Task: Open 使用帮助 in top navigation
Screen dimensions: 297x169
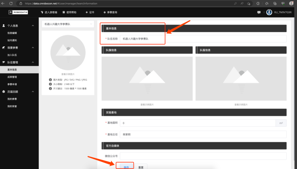Action: 70,12
